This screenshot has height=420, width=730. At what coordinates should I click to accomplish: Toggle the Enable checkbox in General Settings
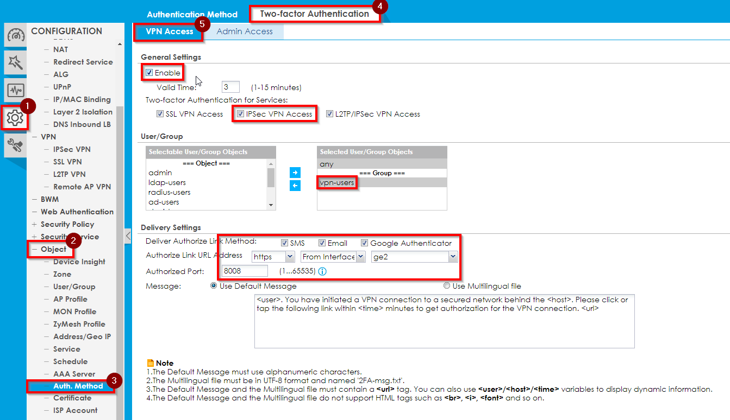[149, 73]
